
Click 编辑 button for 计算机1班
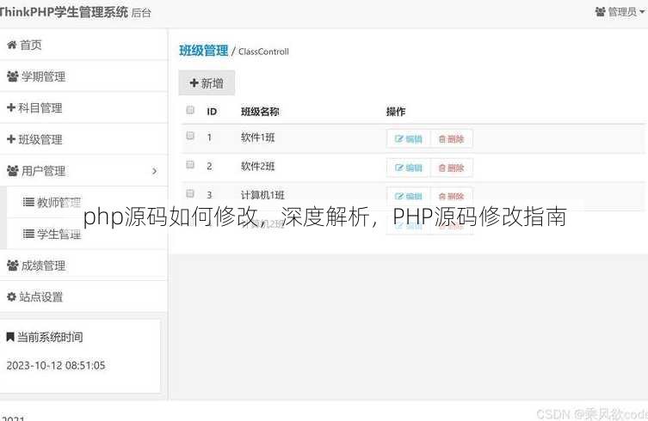pos(408,195)
